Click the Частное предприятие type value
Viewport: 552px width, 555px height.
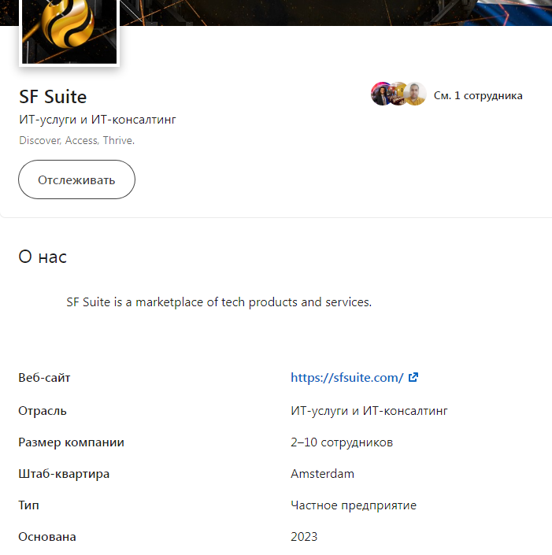[354, 505]
